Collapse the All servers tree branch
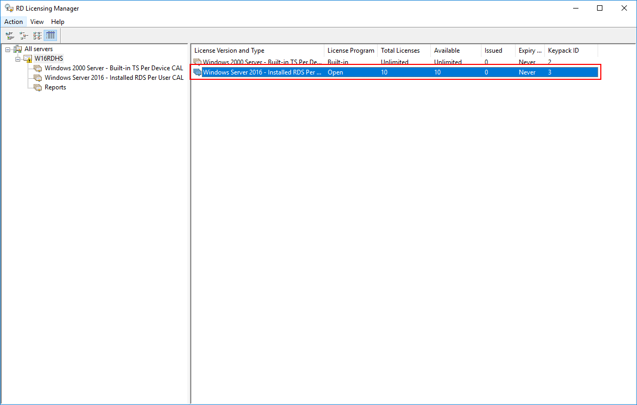The width and height of the screenshot is (637, 405). [x=7, y=49]
